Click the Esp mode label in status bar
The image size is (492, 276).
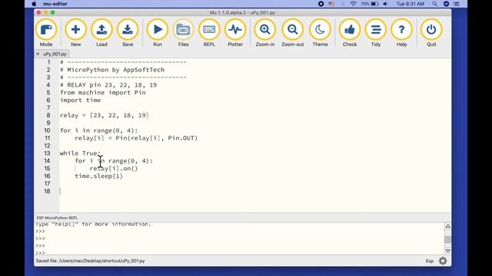pos(430,261)
